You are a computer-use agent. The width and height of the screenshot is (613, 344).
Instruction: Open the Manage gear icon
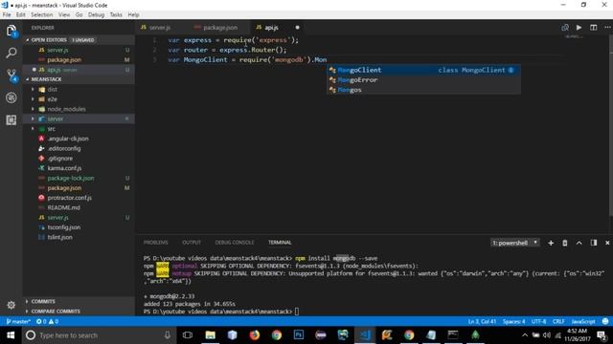tap(11, 305)
